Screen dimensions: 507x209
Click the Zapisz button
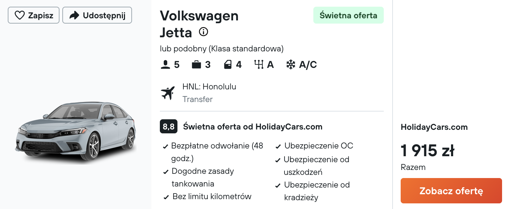(x=33, y=15)
